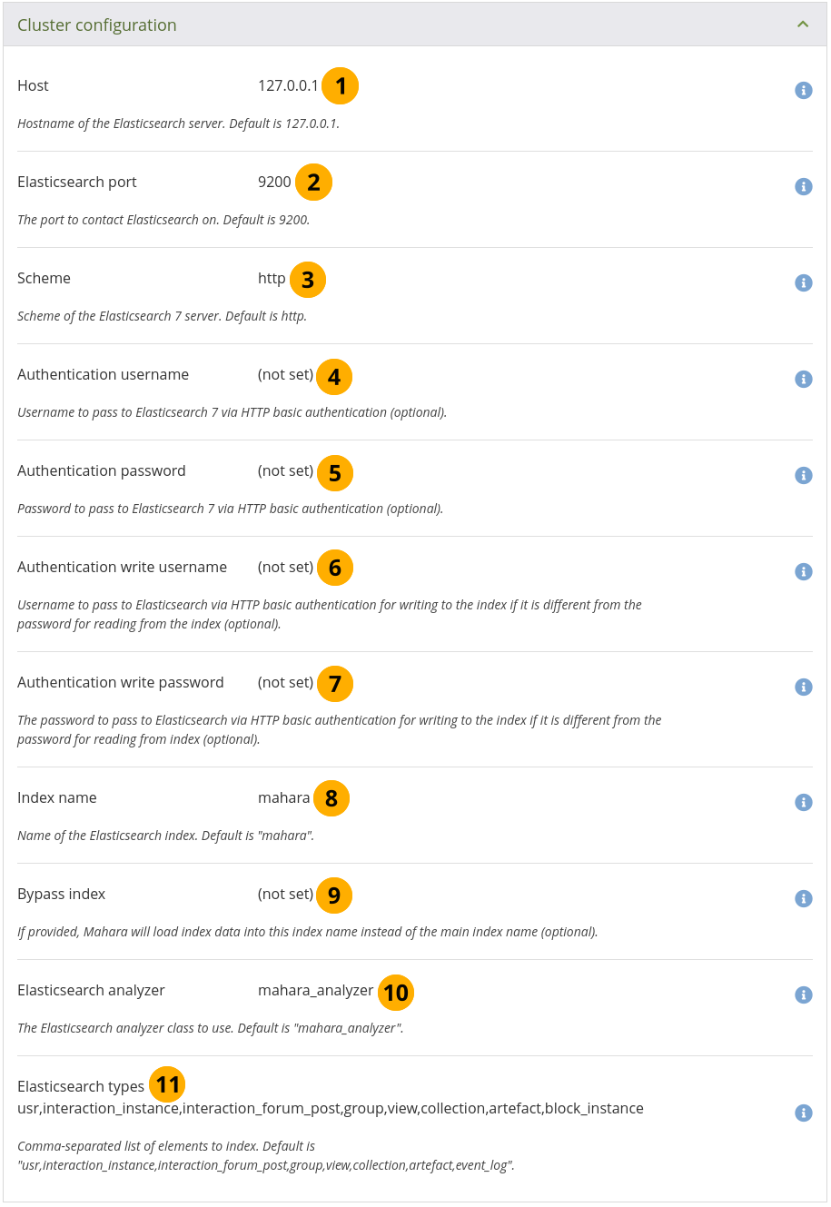Click the orange number 11 marker
Viewport: 831px width, 1207px height.
(x=167, y=1084)
